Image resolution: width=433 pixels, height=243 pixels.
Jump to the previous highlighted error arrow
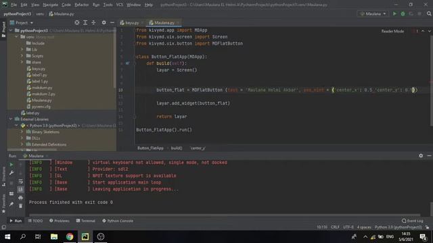423,31
